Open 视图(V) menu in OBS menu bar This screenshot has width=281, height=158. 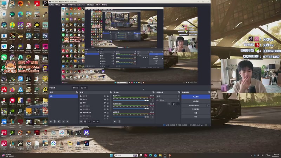[64, 5]
